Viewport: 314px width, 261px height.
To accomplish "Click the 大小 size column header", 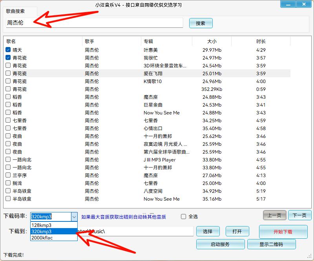I will point(212,42).
